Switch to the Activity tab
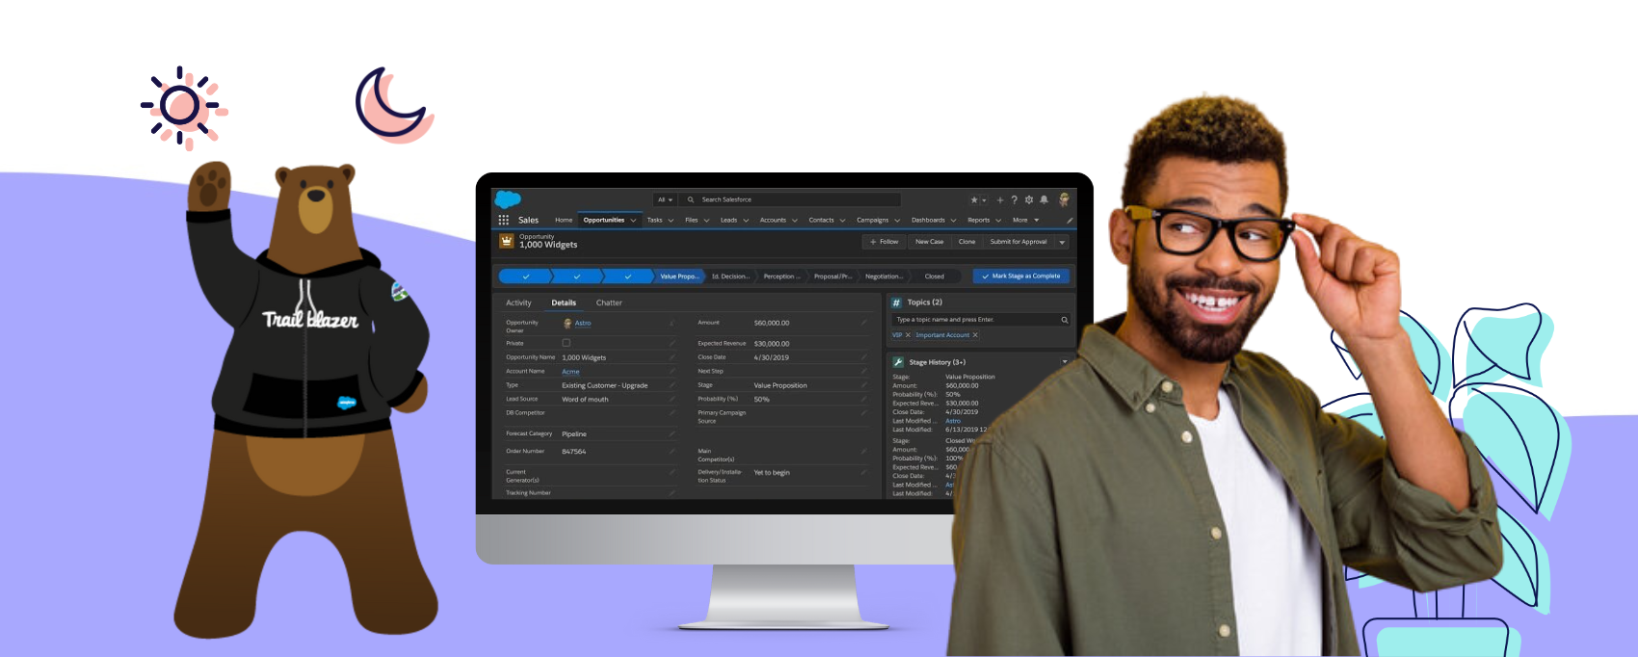The height and width of the screenshot is (657, 1638). [518, 302]
